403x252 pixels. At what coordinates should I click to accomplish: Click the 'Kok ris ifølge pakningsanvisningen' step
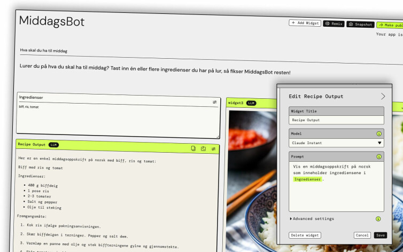pyautogui.click(x=64, y=226)
